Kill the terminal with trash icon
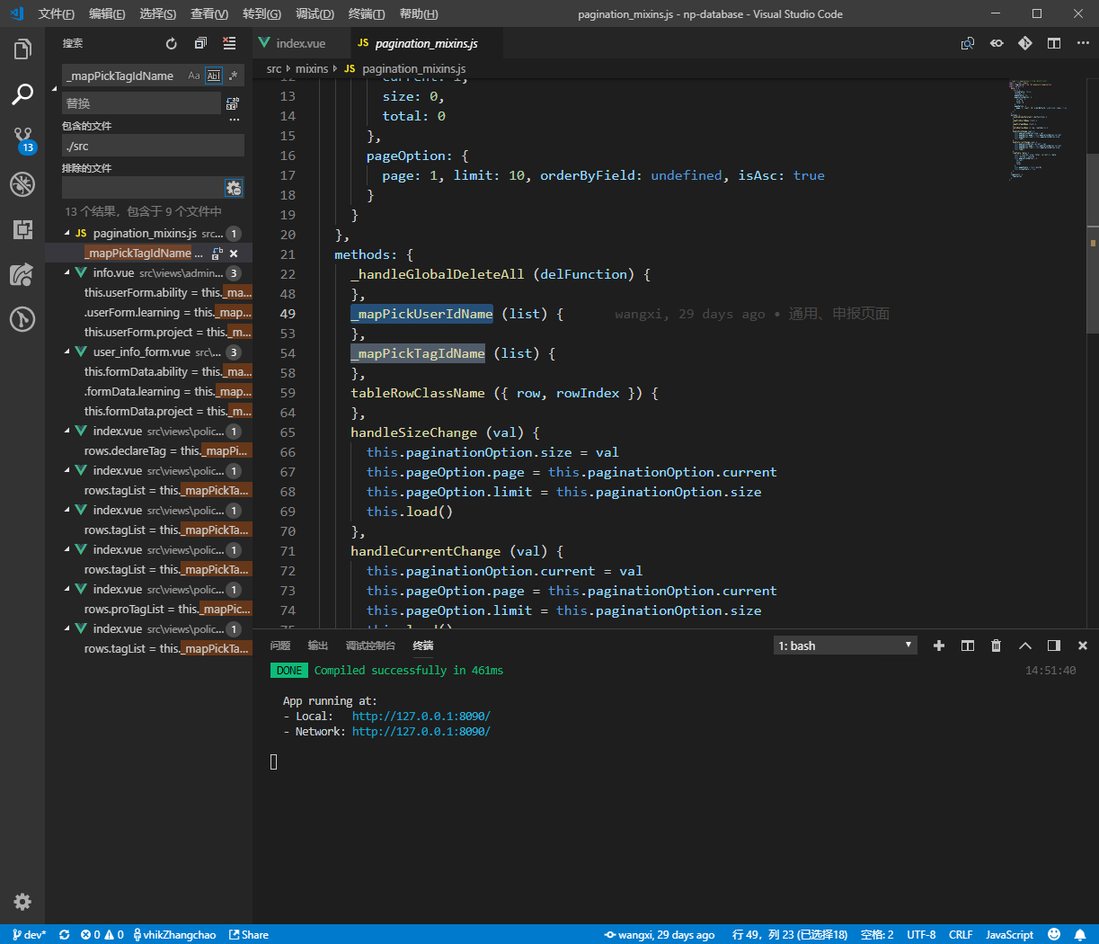 pos(996,646)
